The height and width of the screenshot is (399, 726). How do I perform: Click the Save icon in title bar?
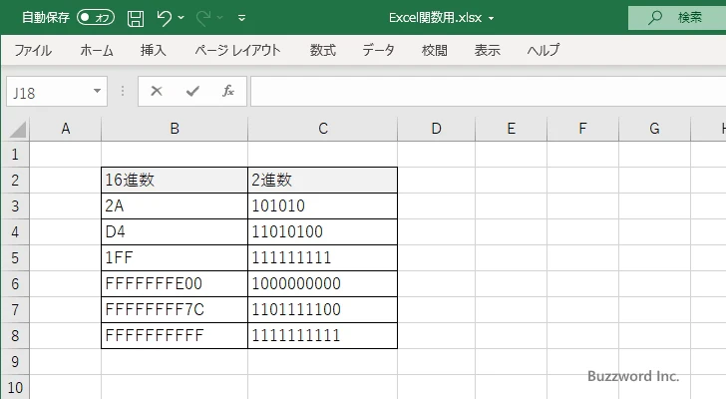click(136, 18)
